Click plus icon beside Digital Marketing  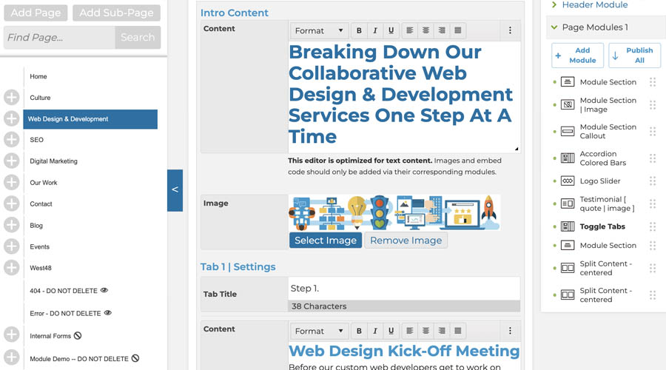tap(11, 161)
